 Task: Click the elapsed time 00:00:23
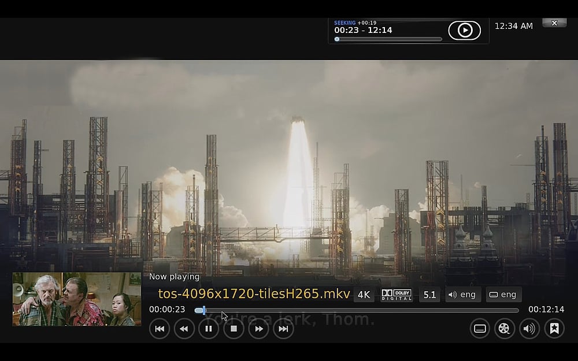coord(167,310)
